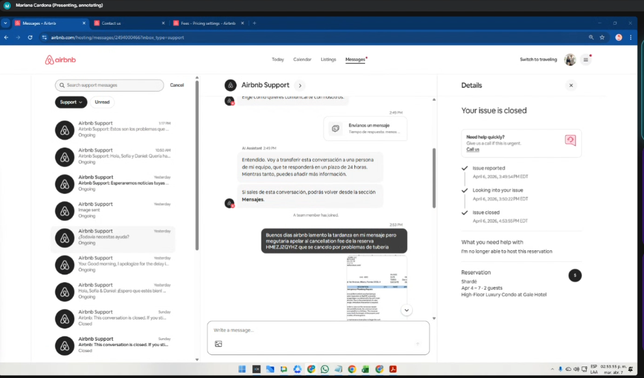Open WhatsApp from the taskbar

[x=325, y=370]
